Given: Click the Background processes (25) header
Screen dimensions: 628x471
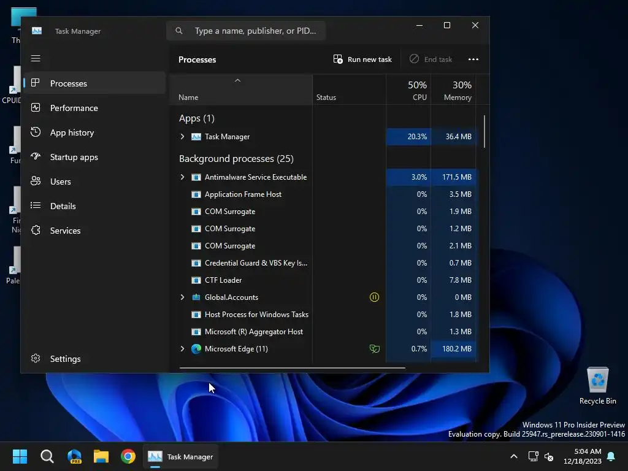Looking at the screenshot, I should point(236,159).
